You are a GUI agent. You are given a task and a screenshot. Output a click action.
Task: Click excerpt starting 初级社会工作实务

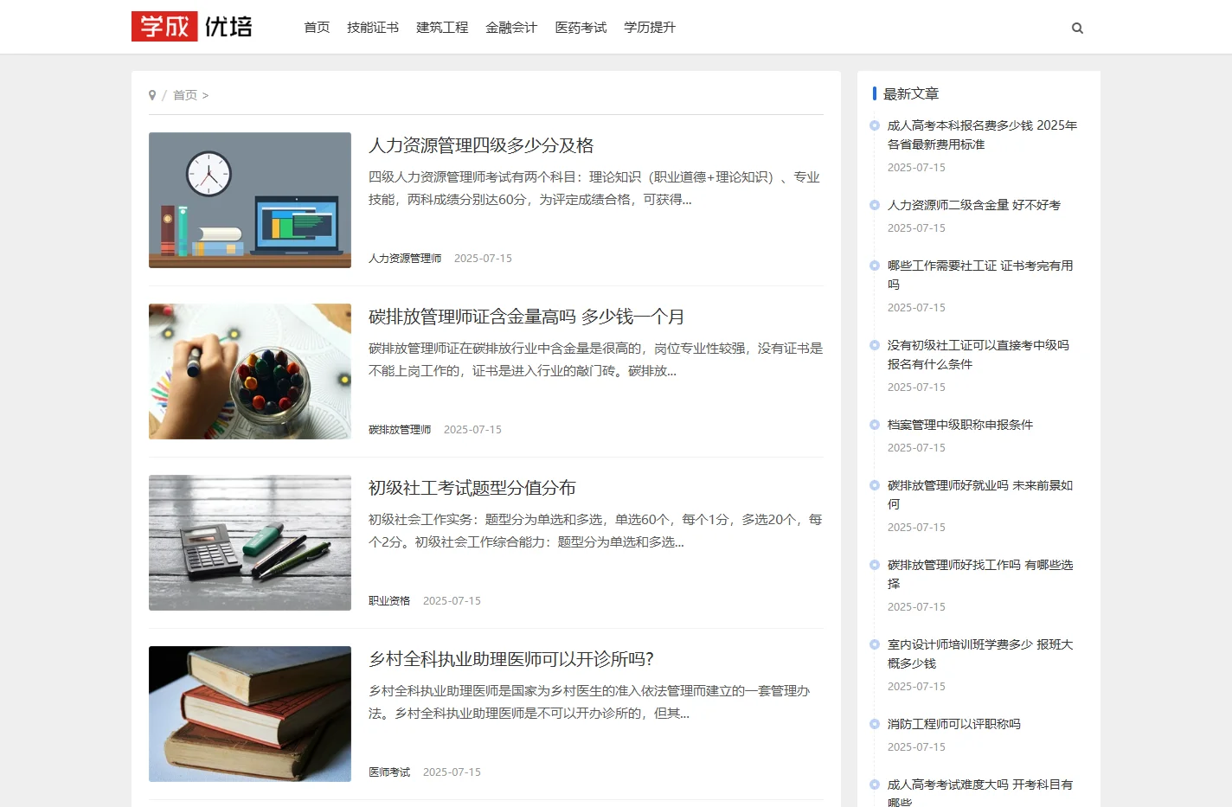(596, 531)
